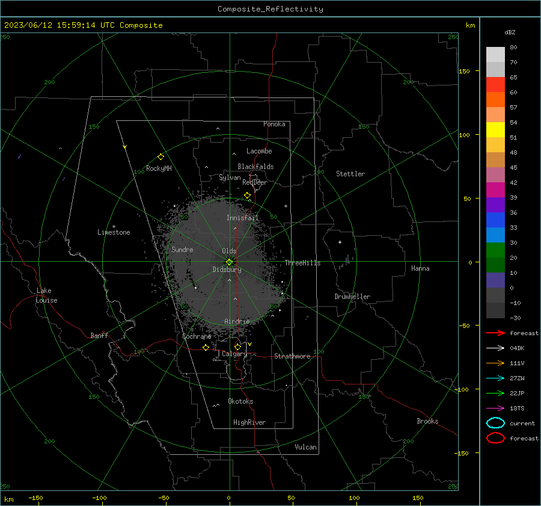
Task: Select the Lake Louise label
Action: click(46, 295)
